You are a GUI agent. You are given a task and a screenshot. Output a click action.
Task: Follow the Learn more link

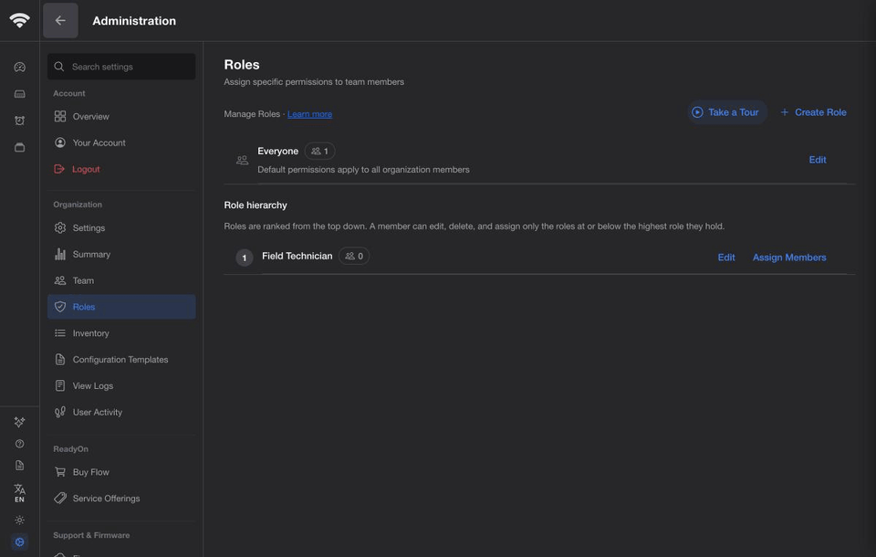(309, 114)
